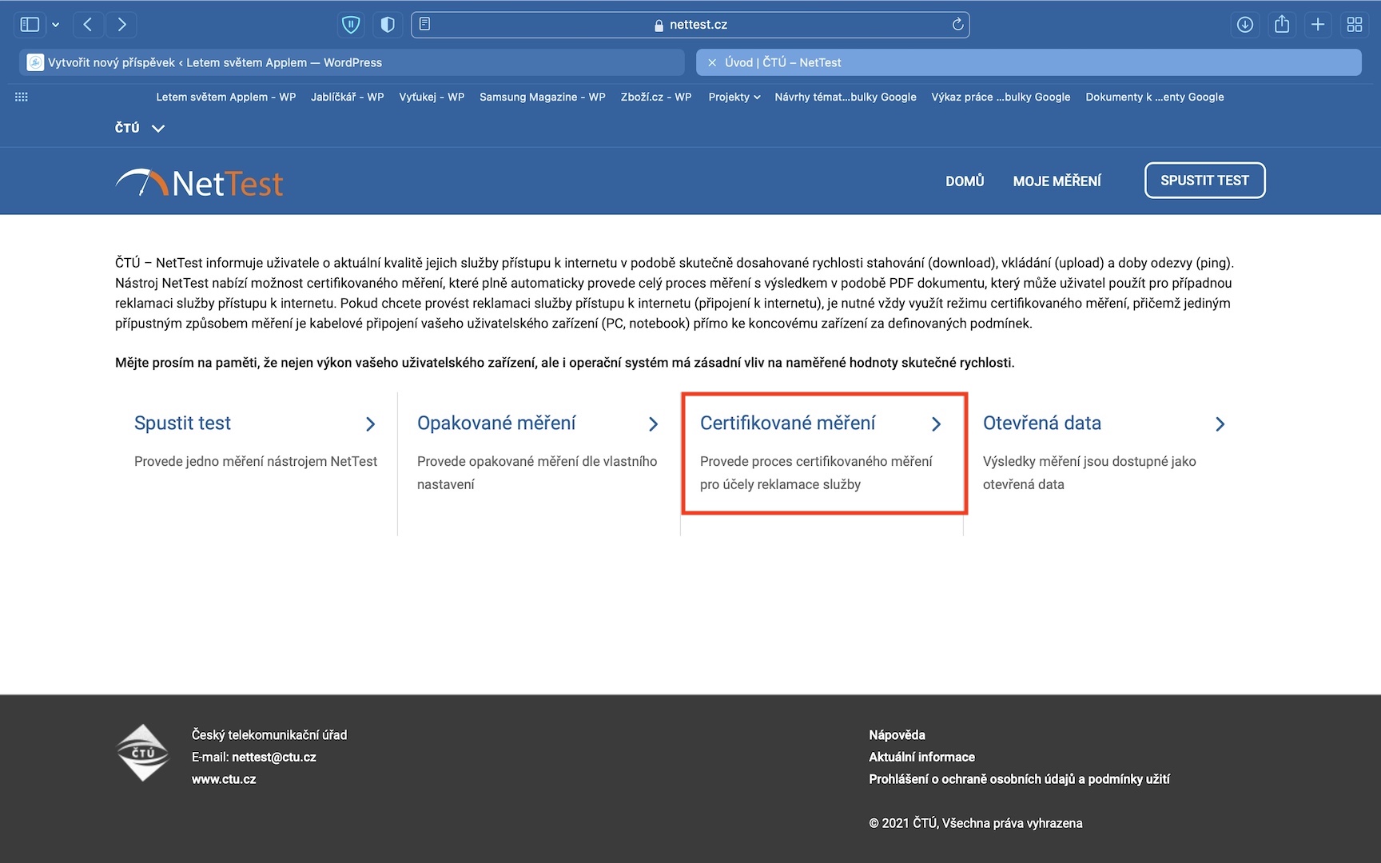1381x863 pixels.
Task: Expand the ČTÚ dropdown menu
Action: click(x=140, y=128)
